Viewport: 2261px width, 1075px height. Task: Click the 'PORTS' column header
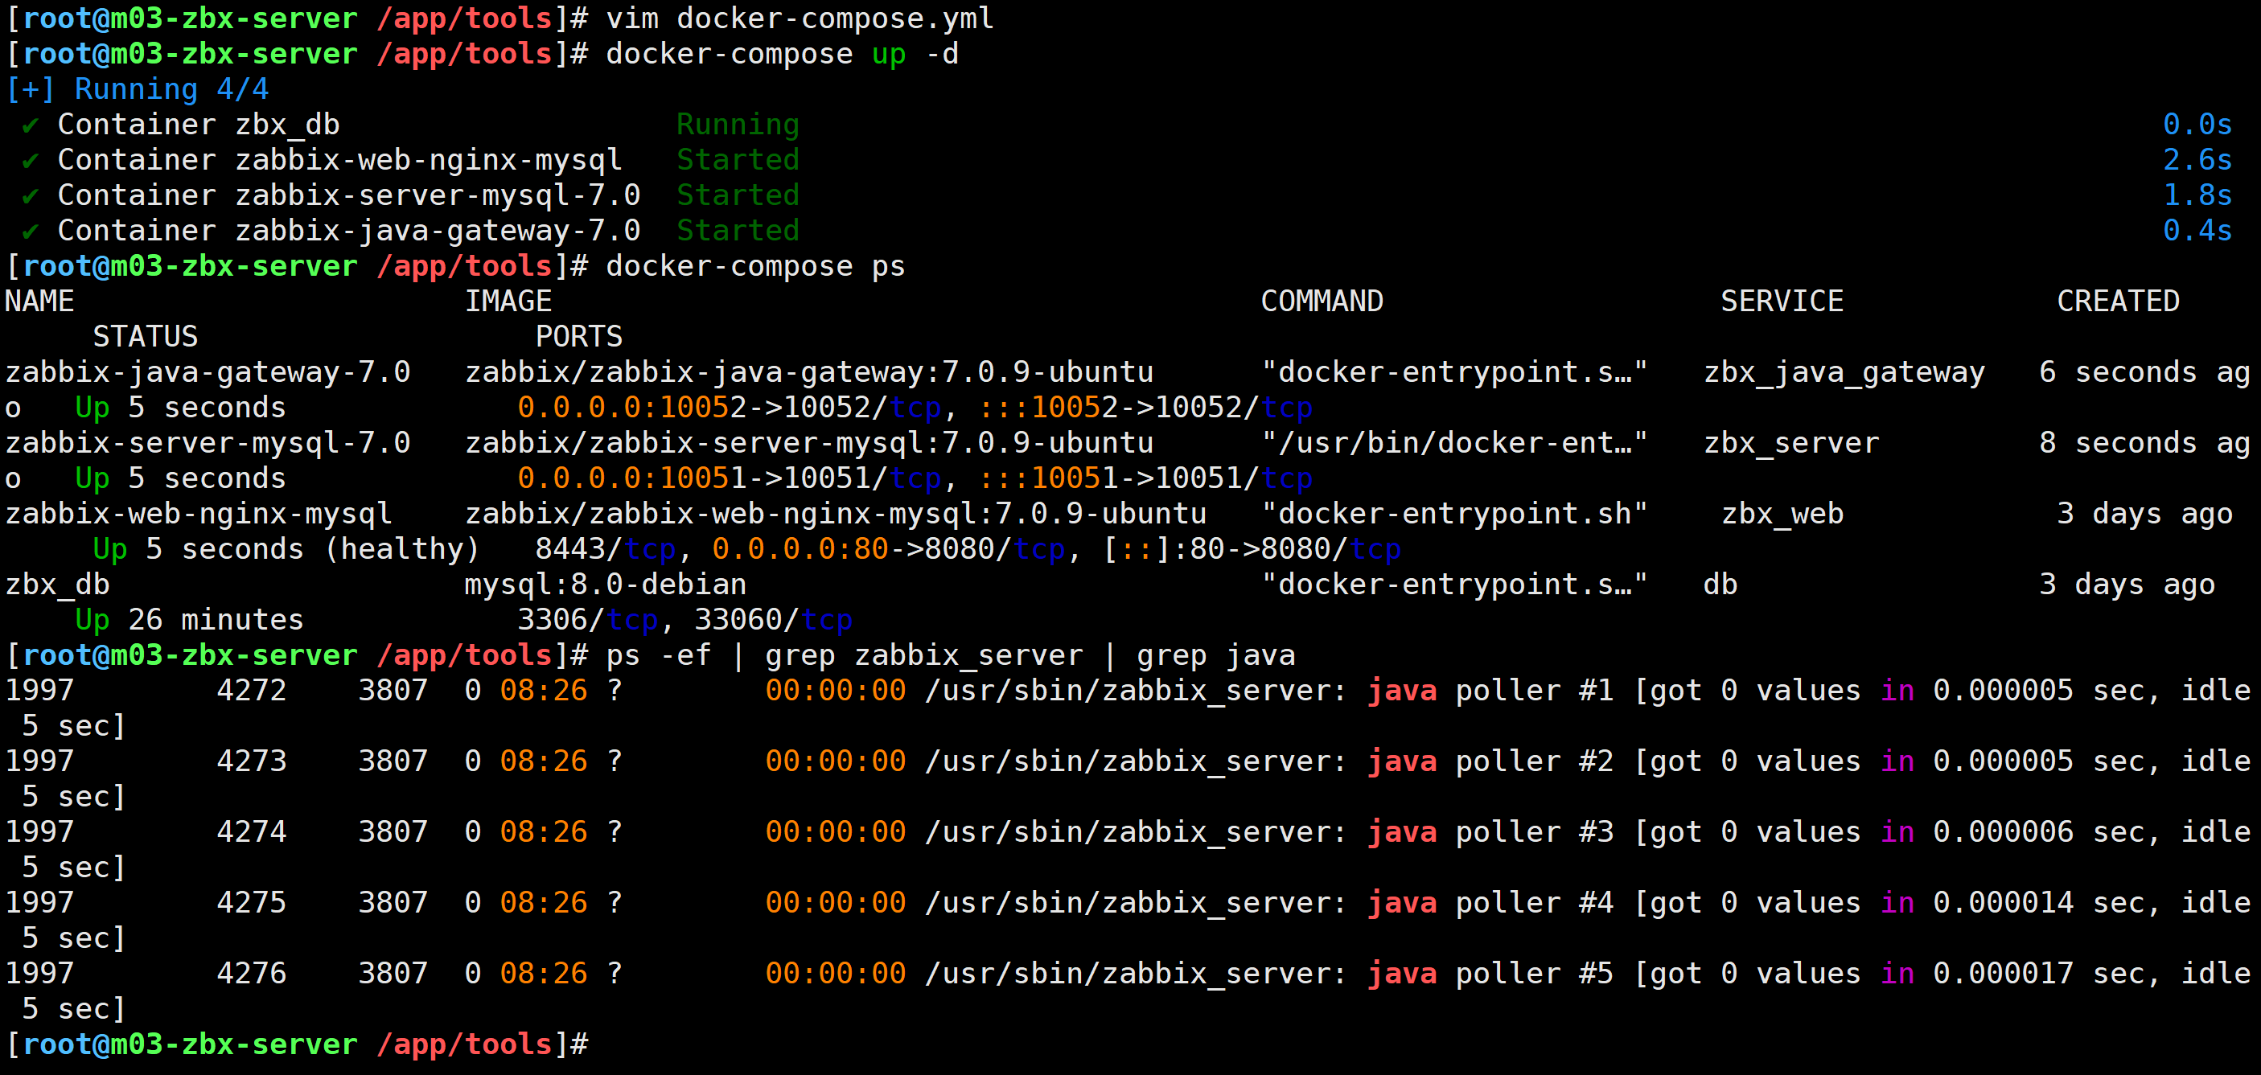[579, 337]
